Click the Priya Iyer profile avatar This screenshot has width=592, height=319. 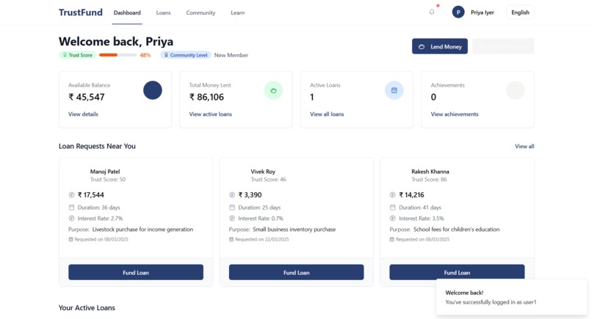coord(458,12)
